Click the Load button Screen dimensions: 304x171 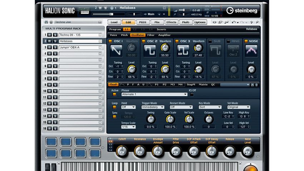(114, 22)
